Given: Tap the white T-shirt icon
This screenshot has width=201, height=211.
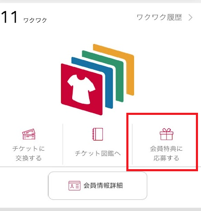Looking at the screenshot, I should (81, 89).
